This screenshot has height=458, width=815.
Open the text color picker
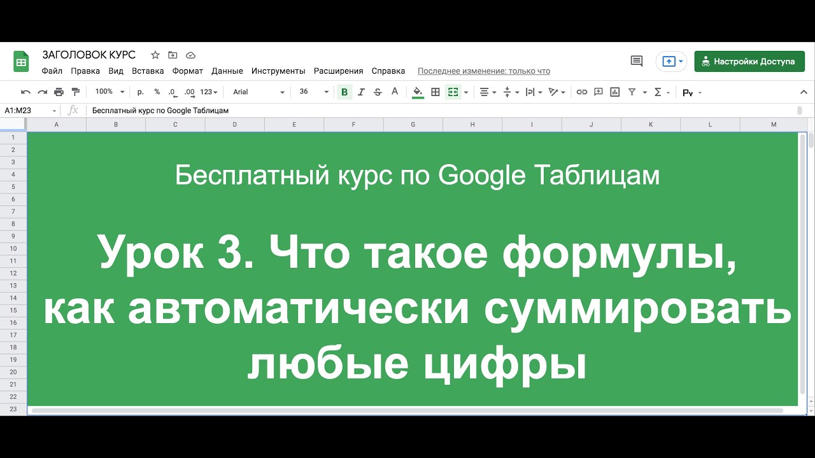tap(395, 92)
